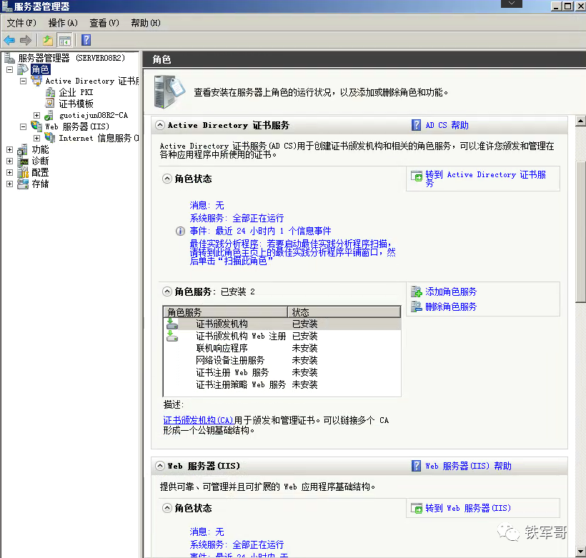Click the Active Directory 证书服务 tree icon
This screenshot has height=558, width=586.
(36, 81)
